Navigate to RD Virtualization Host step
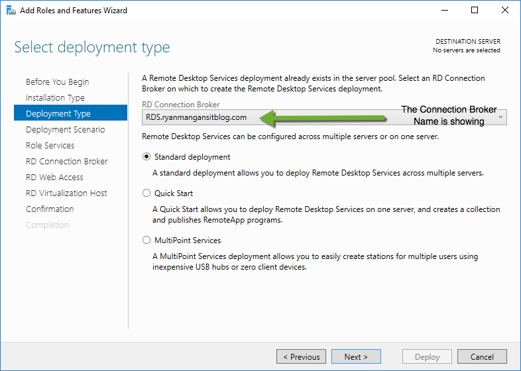Screen dimensions: 521x371 (x=66, y=193)
